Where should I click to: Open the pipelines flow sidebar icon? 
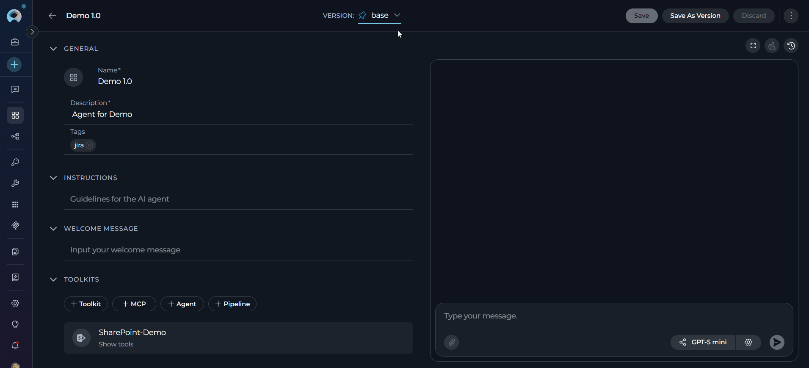[15, 136]
